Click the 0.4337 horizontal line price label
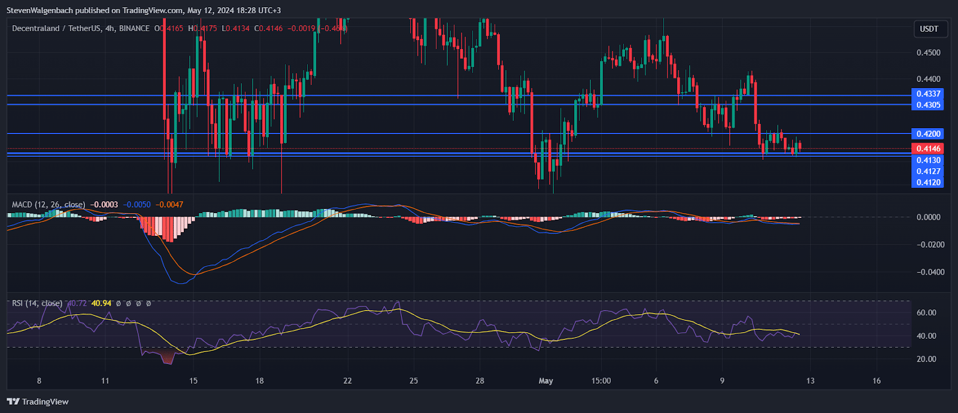Screen dimensions: 958x413 928,94
